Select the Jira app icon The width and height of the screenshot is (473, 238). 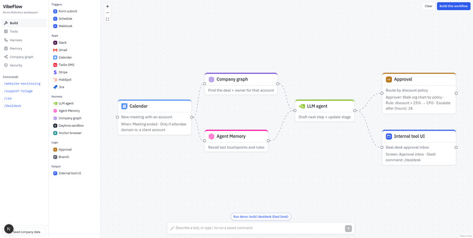pos(55,87)
